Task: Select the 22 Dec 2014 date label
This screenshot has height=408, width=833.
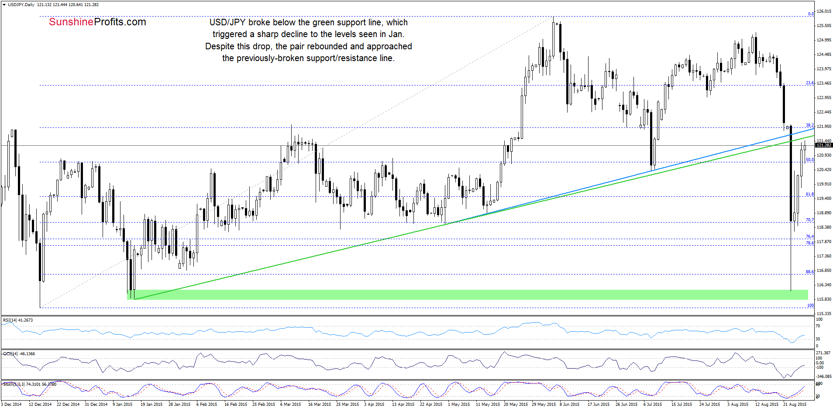Action: click(68, 405)
